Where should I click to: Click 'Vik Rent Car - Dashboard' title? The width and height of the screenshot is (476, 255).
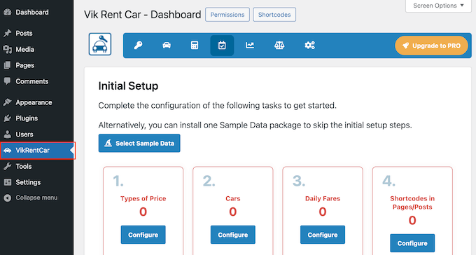click(x=142, y=15)
